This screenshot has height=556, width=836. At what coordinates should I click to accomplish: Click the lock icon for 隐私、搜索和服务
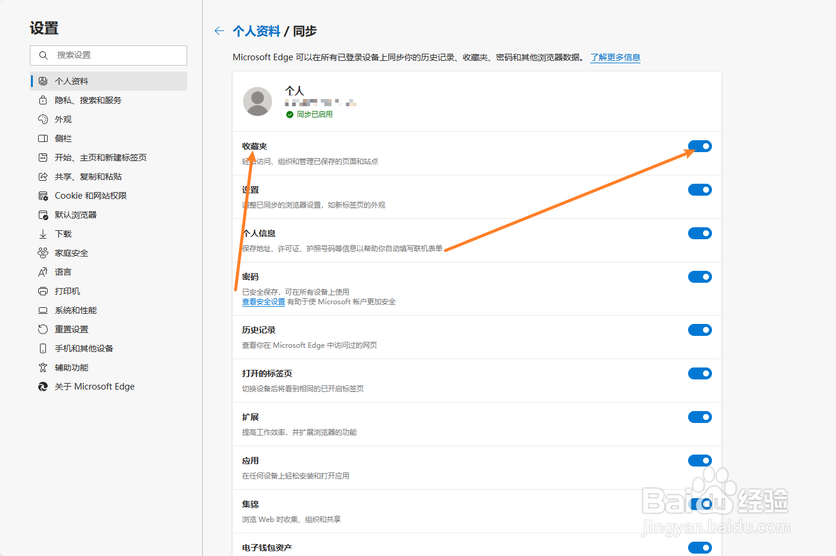coord(43,100)
